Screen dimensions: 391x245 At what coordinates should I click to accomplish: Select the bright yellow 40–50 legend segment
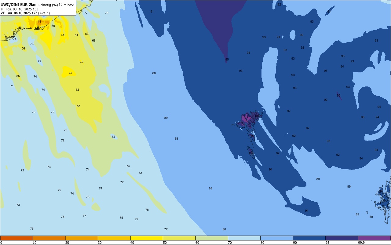click(x=147, y=238)
